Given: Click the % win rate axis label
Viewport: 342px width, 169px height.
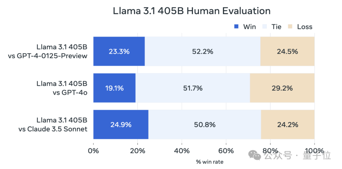Looking at the screenshot, I should pyautogui.click(x=209, y=162).
